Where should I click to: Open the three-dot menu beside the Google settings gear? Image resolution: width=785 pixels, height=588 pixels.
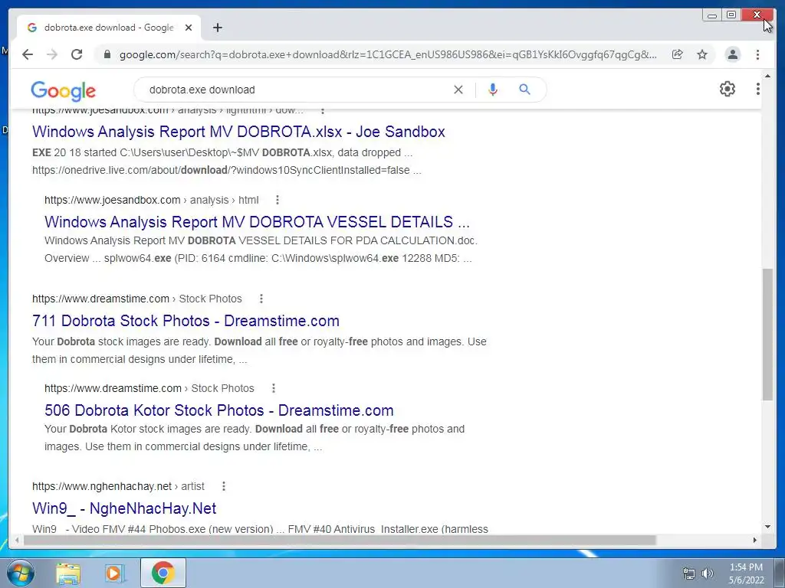point(758,89)
